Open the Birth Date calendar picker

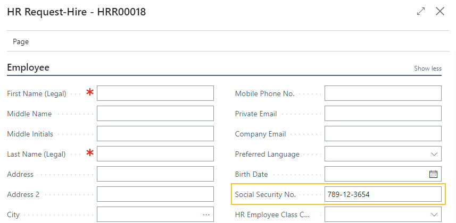coord(433,174)
